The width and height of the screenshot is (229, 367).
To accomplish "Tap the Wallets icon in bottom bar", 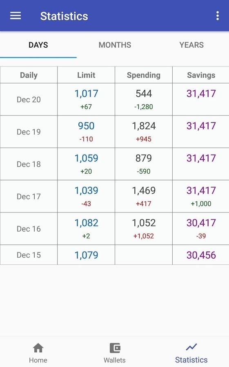I will coord(115,348).
